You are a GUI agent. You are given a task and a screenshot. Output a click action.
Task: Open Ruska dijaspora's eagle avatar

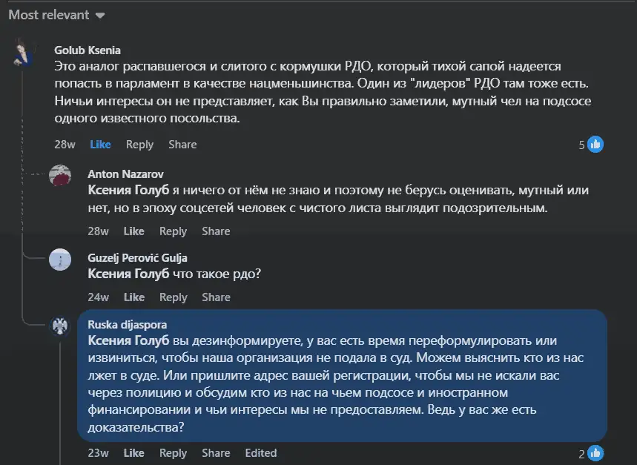tap(60, 326)
